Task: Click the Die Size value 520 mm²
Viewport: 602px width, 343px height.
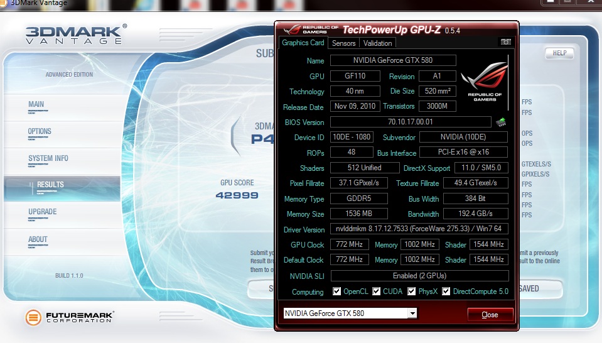Action: (438, 91)
